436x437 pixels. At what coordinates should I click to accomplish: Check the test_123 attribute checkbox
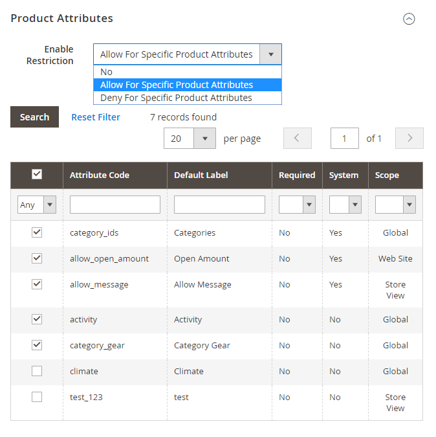tap(37, 397)
